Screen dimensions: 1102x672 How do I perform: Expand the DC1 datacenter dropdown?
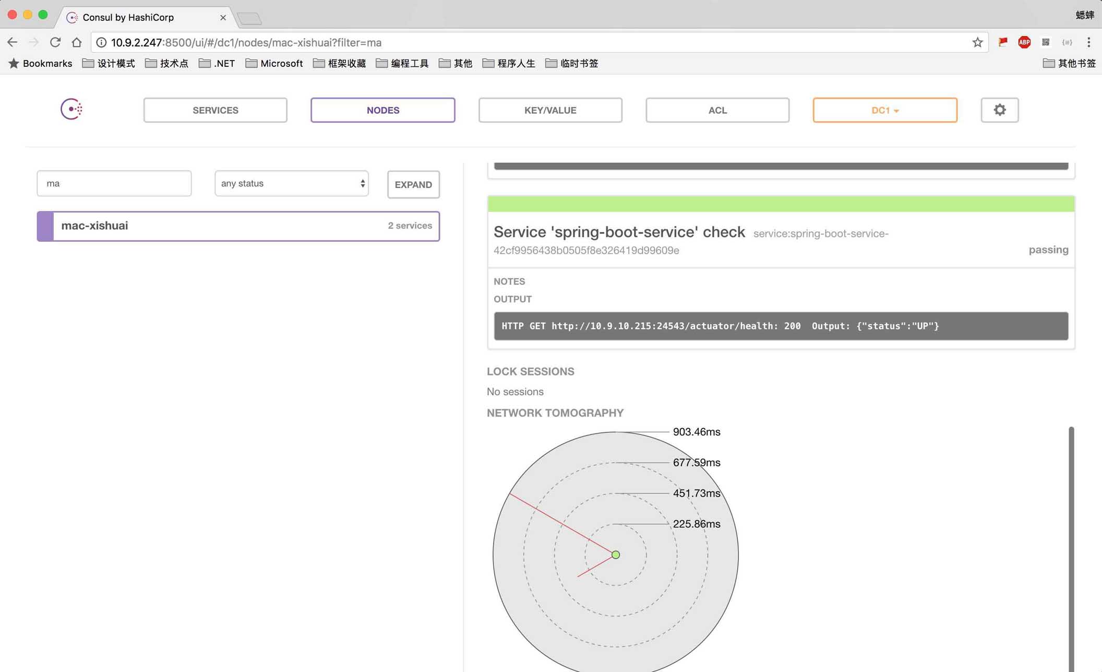coord(884,110)
